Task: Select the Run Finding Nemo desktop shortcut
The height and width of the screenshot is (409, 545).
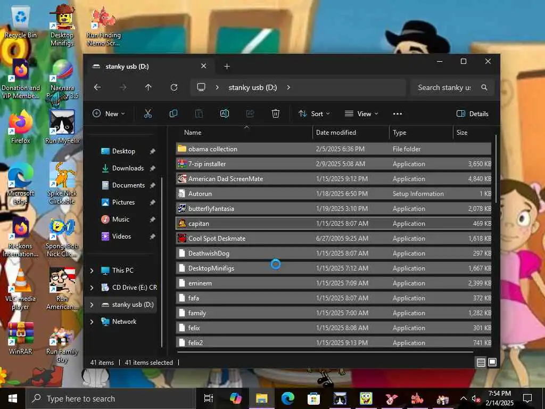Action: point(104,26)
